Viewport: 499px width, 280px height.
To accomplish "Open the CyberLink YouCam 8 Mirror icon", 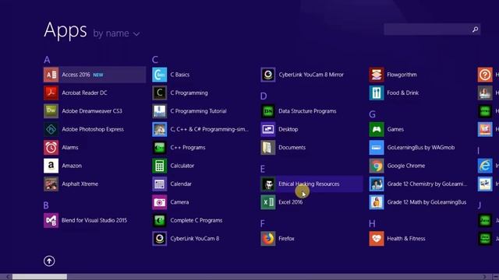I will click(x=268, y=75).
